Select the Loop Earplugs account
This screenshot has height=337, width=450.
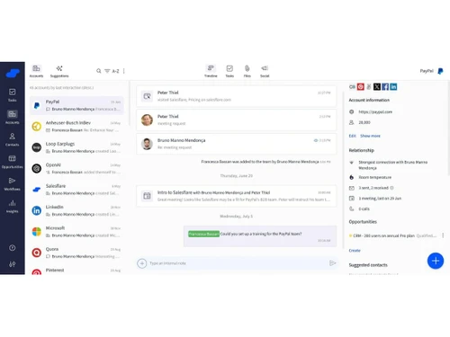coord(76,147)
